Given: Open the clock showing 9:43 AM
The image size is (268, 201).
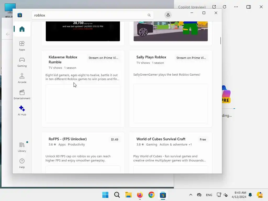Looking at the screenshot, I should coord(239,195).
